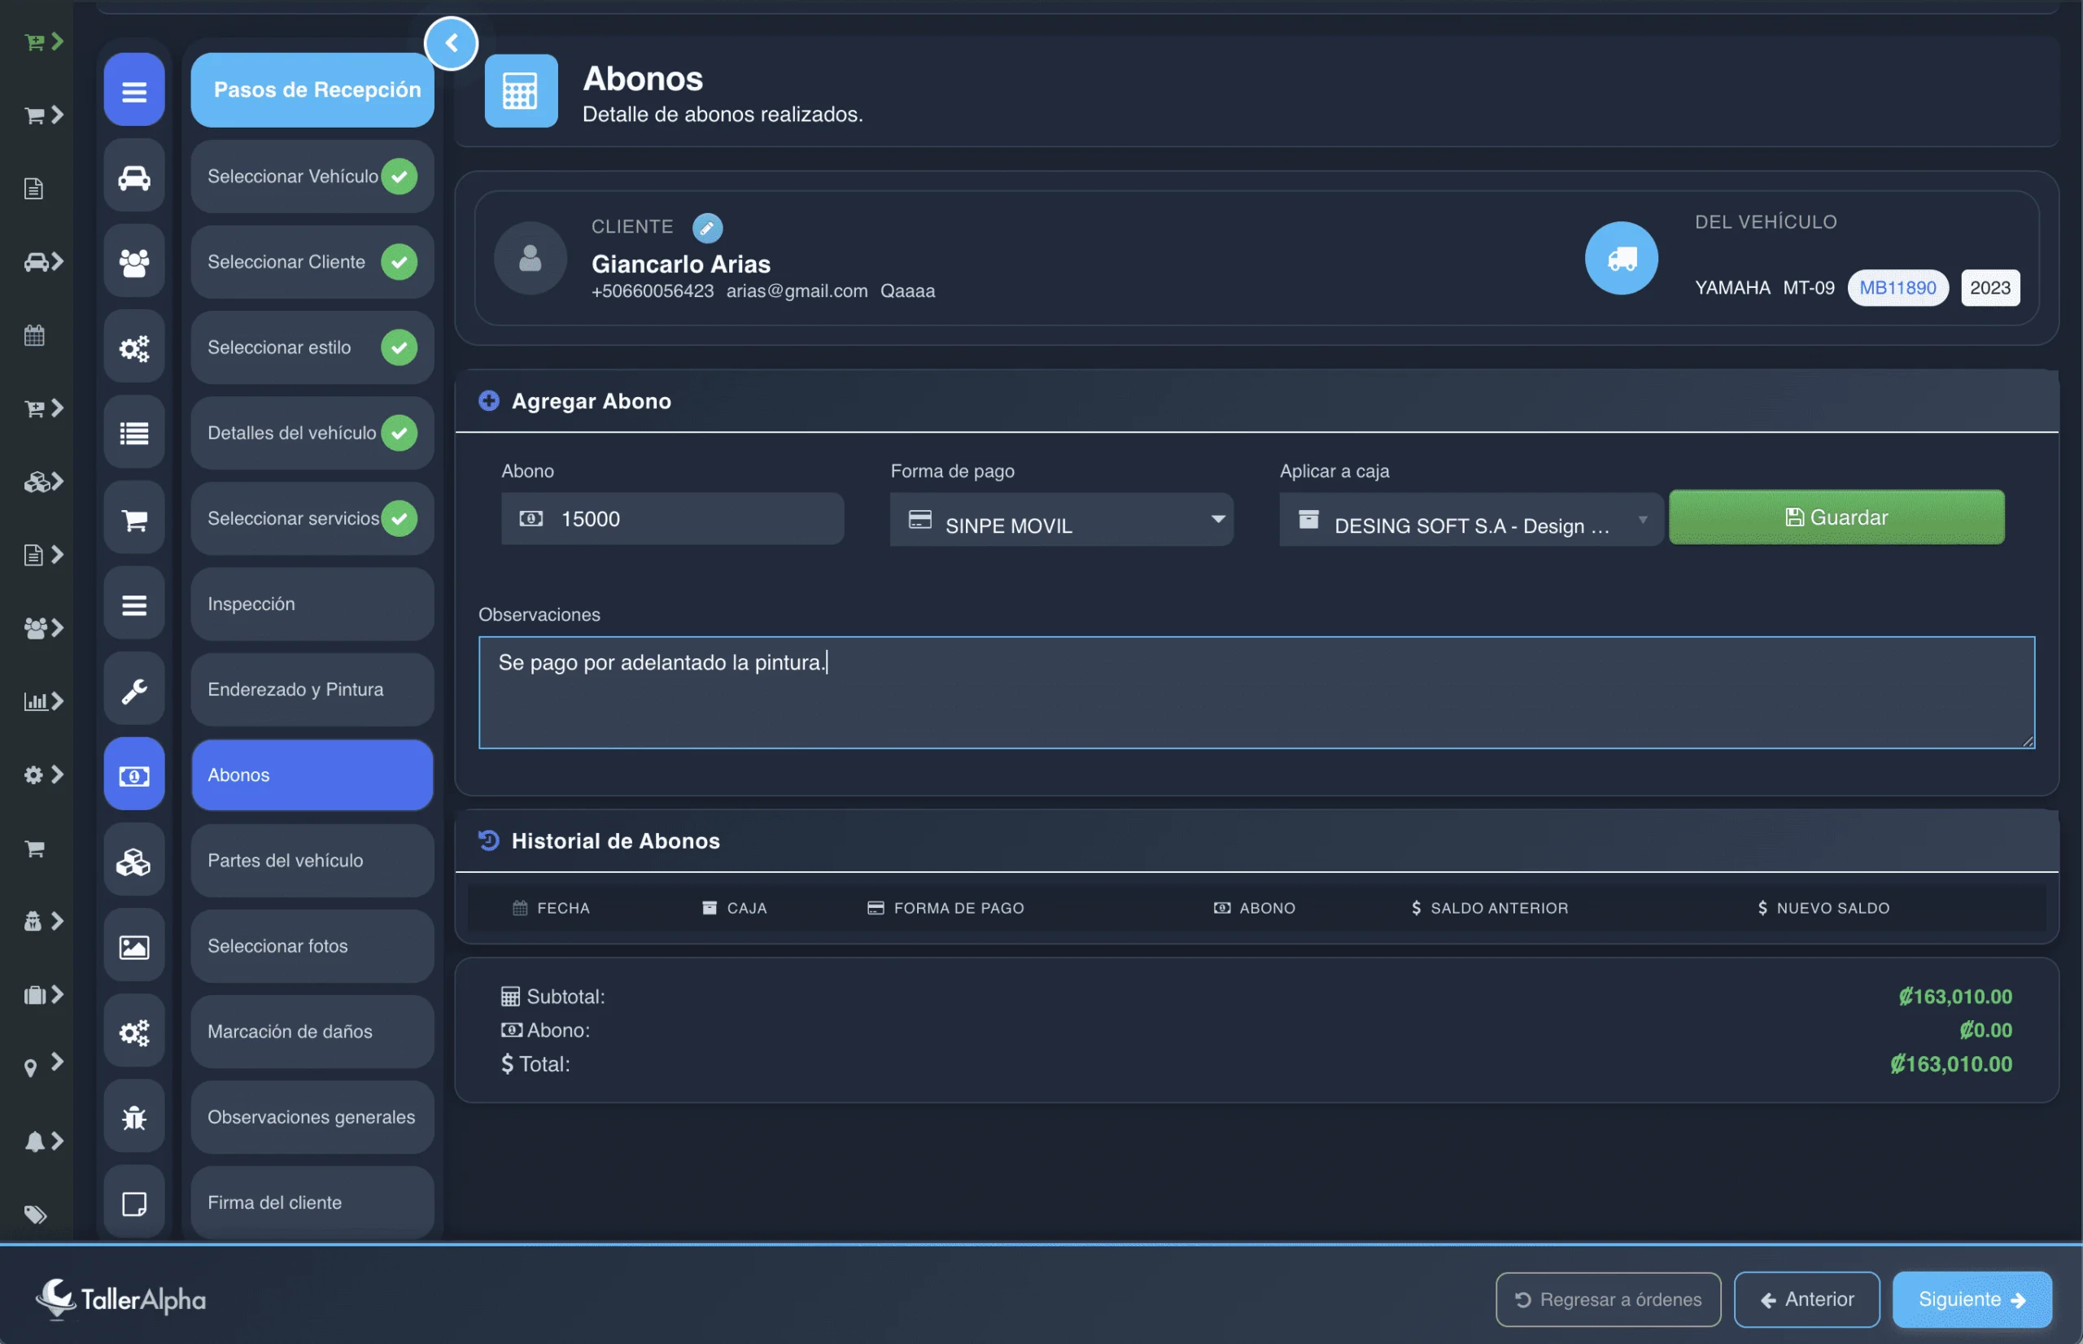The width and height of the screenshot is (2083, 1344).
Task: Click the group icon for Seleccionar Cliente step
Action: point(133,260)
